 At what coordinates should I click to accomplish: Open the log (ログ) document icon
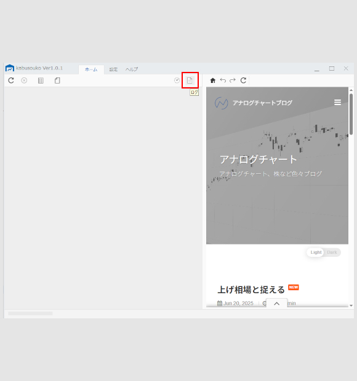(x=190, y=81)
